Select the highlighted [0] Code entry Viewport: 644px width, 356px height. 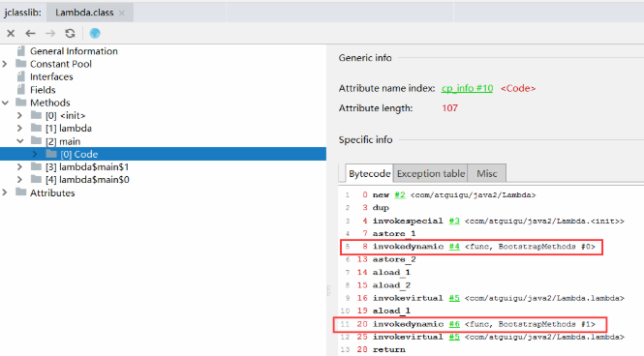[x=163, y=154]
